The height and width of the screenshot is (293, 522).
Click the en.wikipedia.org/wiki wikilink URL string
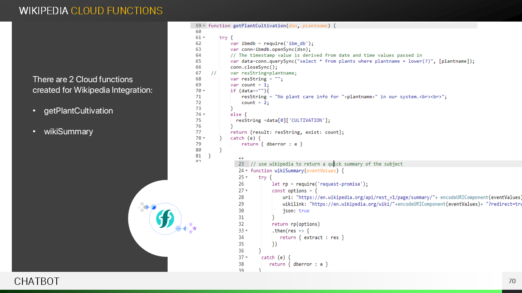click(x=352, y=204)
